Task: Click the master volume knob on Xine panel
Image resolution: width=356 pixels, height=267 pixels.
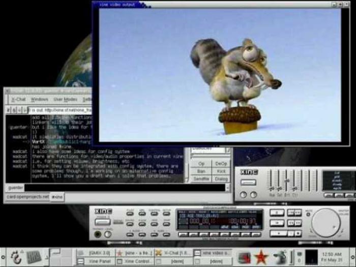Action: click(326, 223)
